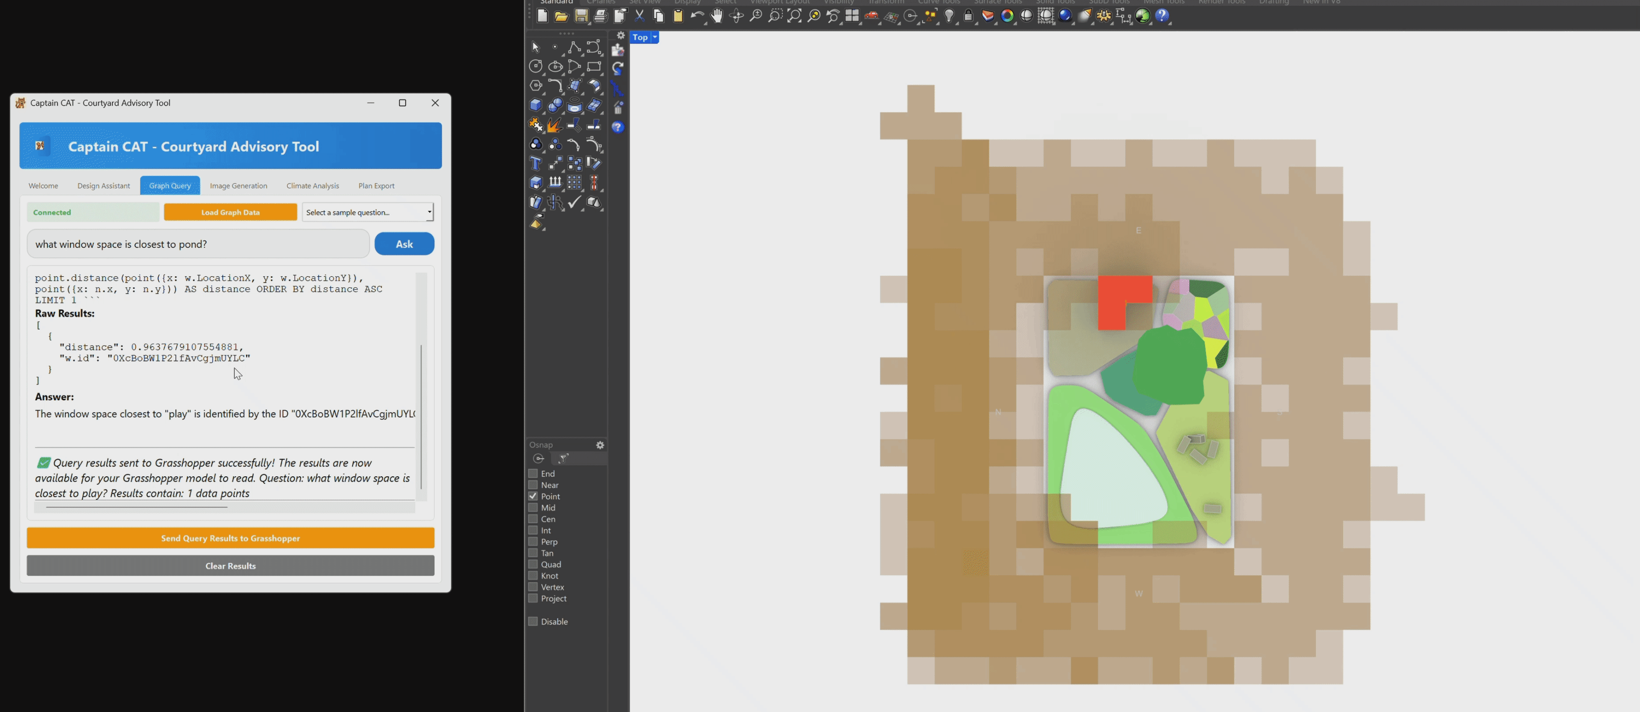Enable the Tan object snap
The width and height of the screenshot is (1640, 712).
tap(533, 553)
